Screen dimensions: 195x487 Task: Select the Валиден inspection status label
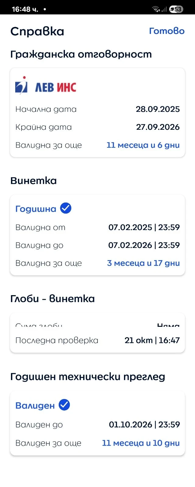[35, 406]
